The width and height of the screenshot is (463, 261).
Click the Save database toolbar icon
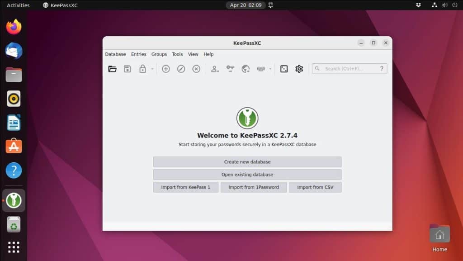(127, 69)
